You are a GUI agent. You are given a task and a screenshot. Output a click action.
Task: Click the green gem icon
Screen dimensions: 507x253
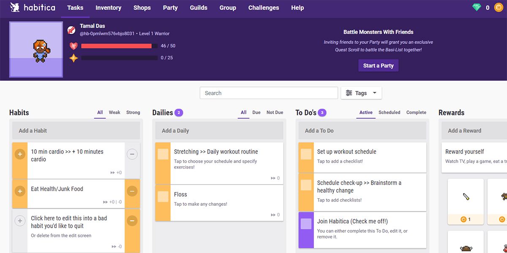click(477, 8)
